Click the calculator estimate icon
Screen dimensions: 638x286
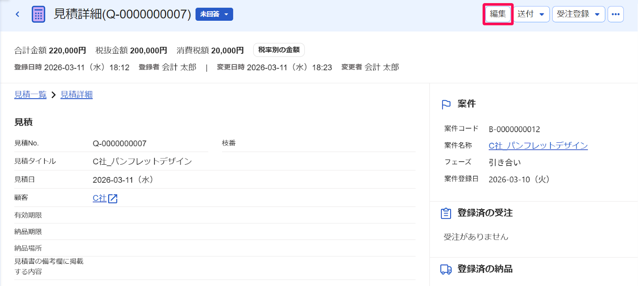(38, 14)
